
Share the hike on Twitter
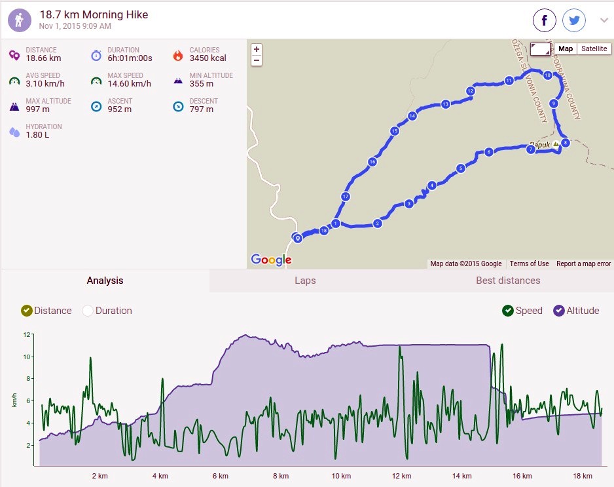click(x=574, y=20)
